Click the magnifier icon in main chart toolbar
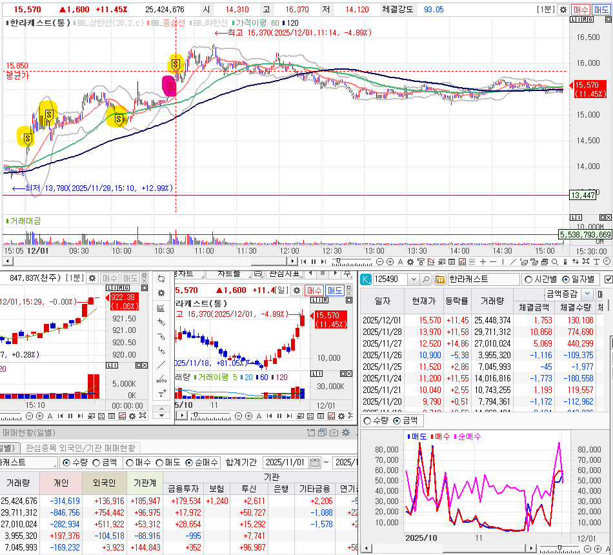Screen dimensions: 613x555 tap(555, 262)
